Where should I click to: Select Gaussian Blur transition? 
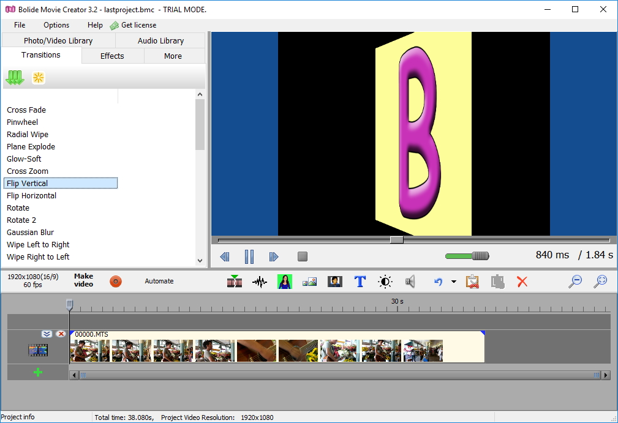(30, 232)
